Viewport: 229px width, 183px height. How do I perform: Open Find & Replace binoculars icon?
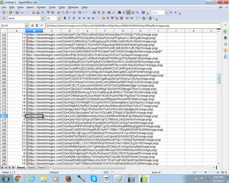pos(120,13)
